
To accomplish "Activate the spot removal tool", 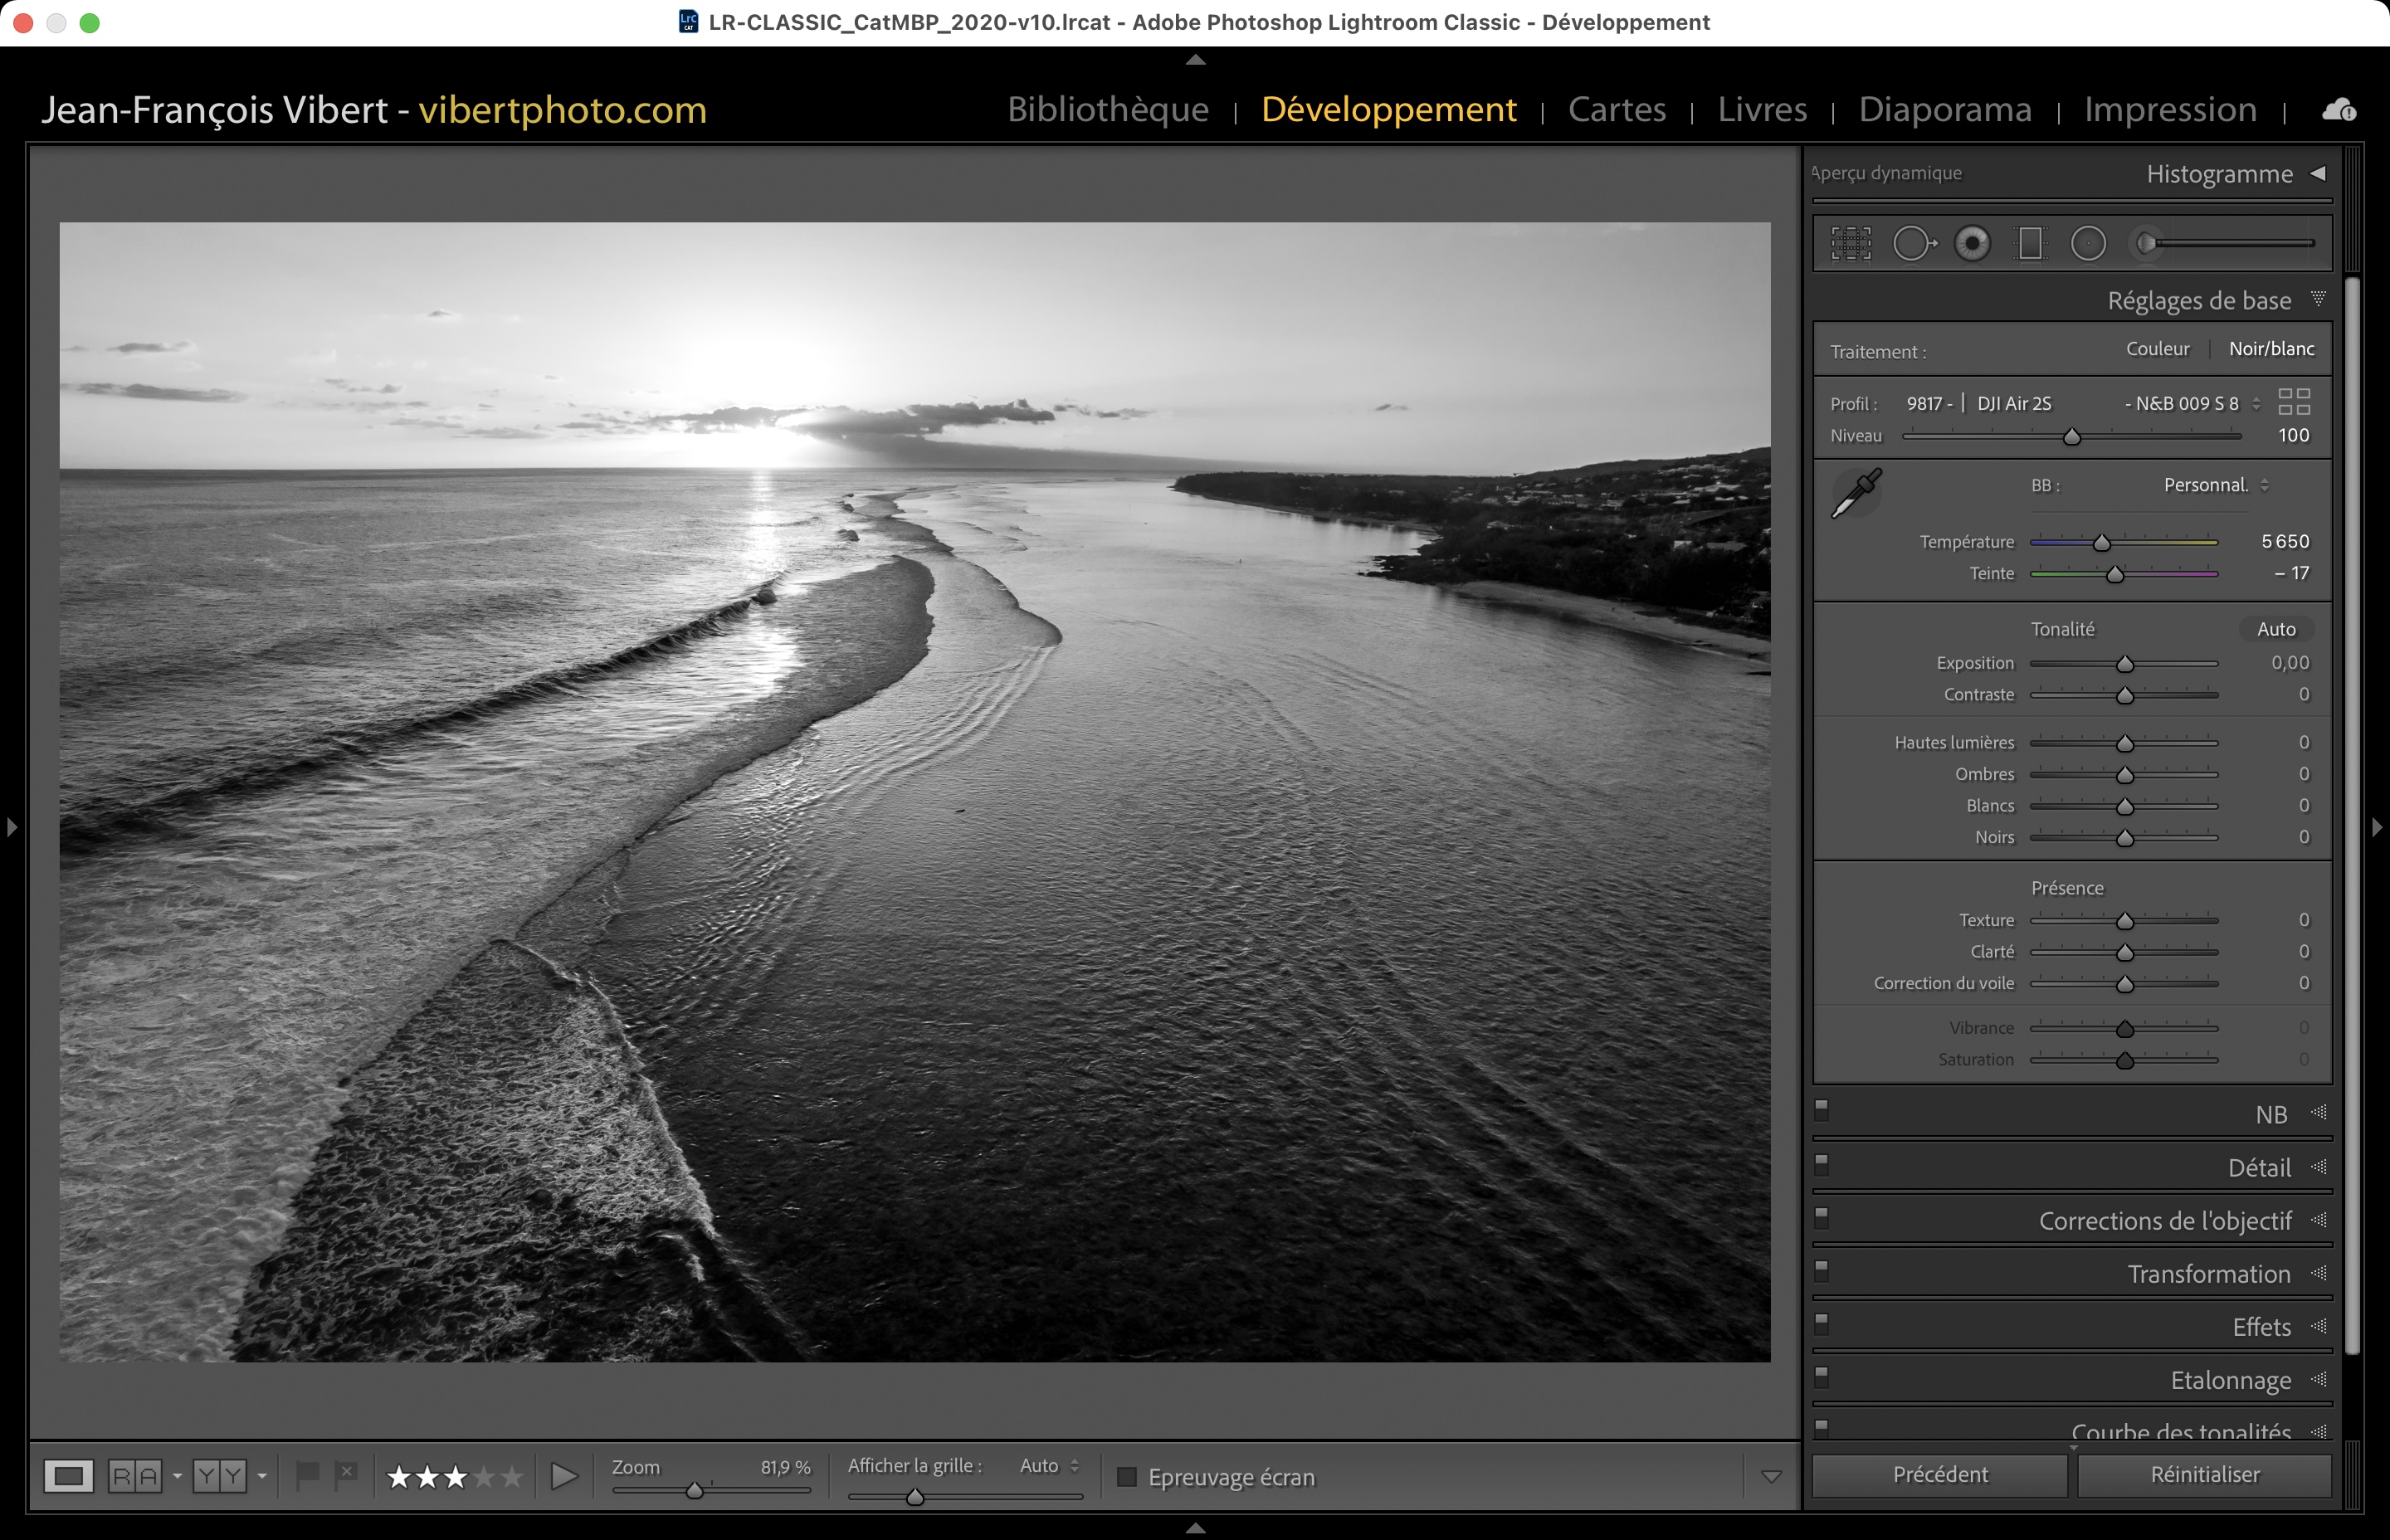I will point(1912,243).
